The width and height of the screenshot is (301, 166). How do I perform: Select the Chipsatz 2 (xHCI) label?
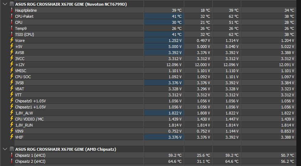(x=30, y=162)
